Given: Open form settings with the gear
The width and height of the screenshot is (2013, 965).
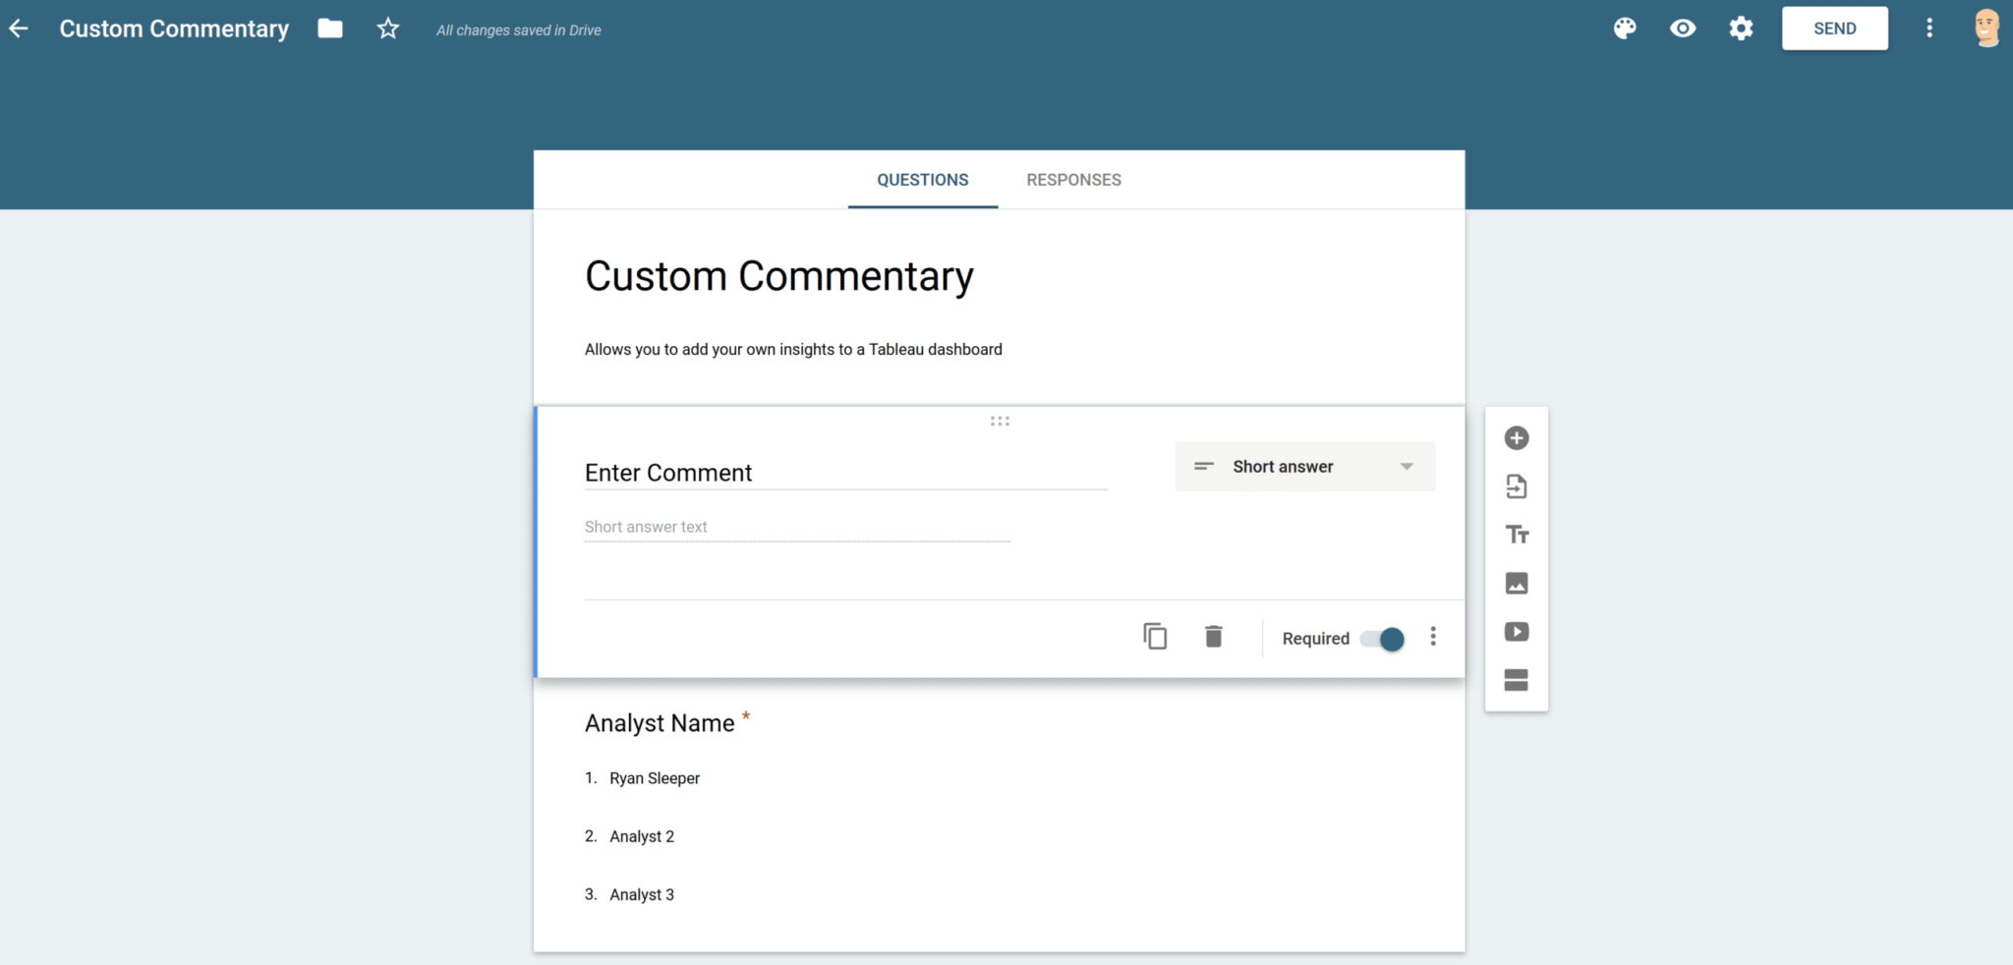Looking at the screenshot, I should (x=1740, y=28).
